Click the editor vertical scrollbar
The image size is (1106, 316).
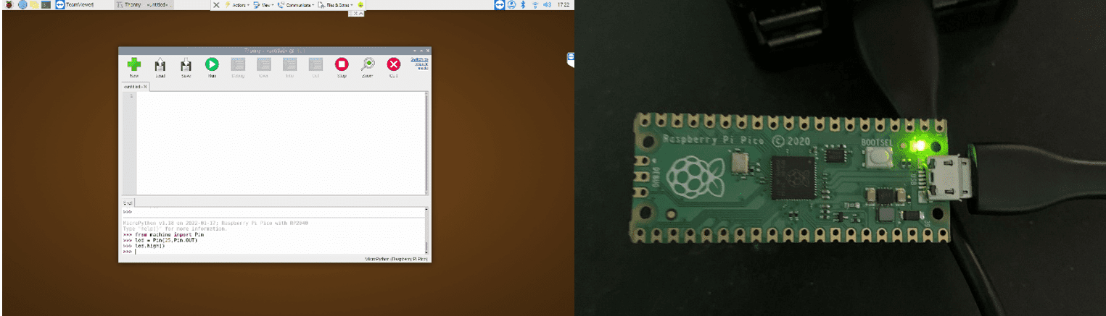[426, 143]
